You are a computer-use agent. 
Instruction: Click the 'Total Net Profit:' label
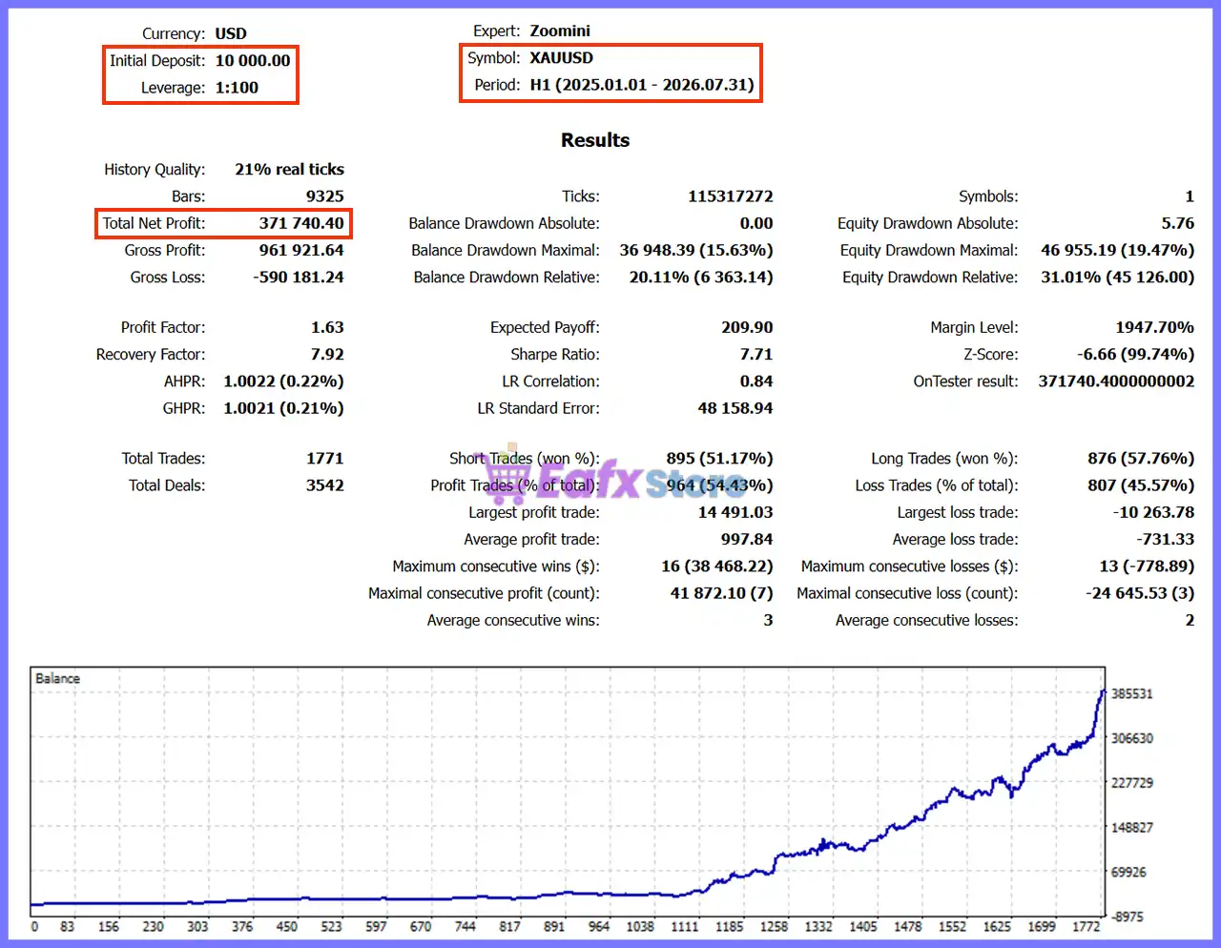154,223
